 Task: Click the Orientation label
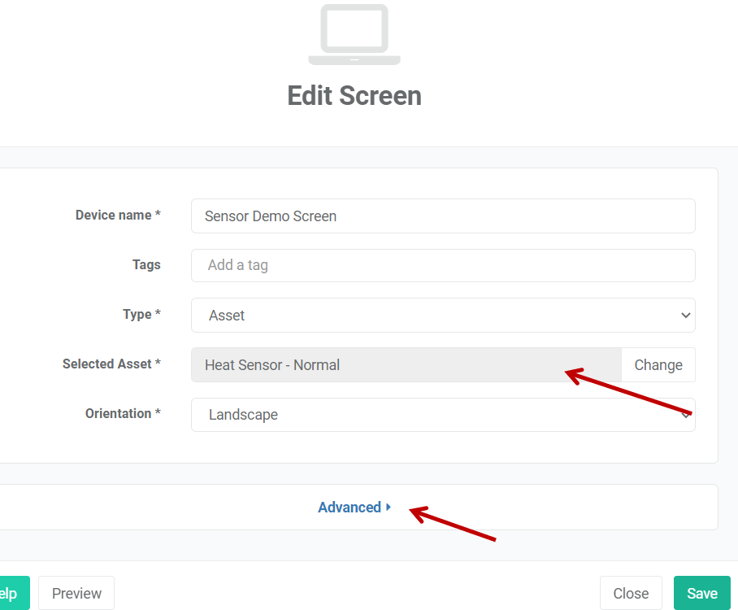tap(123, 414)
